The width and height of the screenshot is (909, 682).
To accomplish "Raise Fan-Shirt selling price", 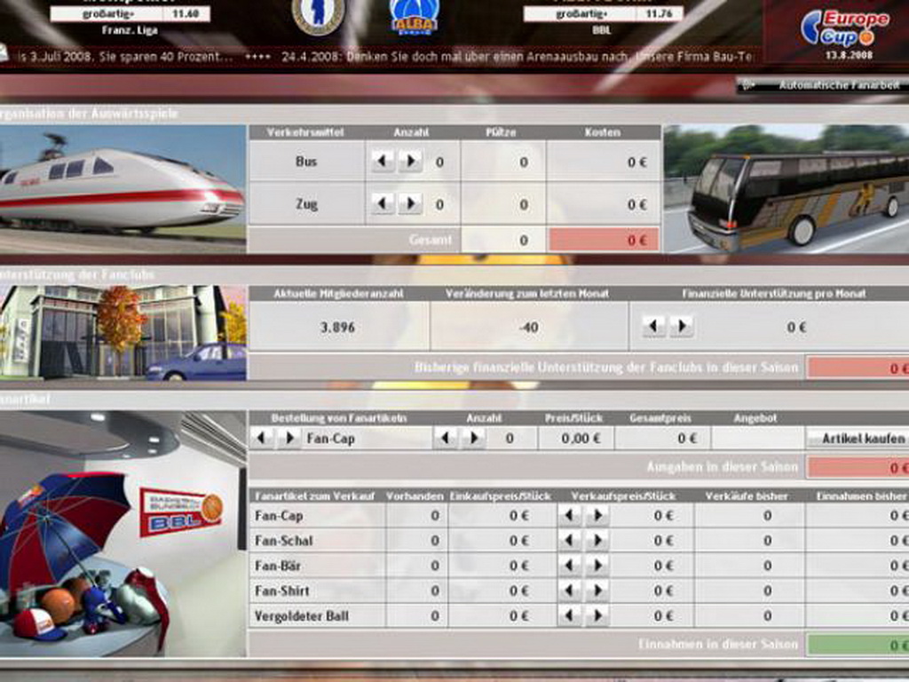I will [x=597, y=591].
